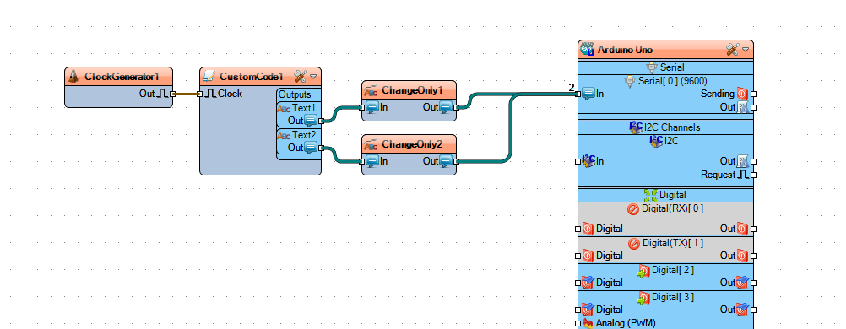
Task: Open Arduino Uno wrench tools icon
Action: [x=732, y=50]
